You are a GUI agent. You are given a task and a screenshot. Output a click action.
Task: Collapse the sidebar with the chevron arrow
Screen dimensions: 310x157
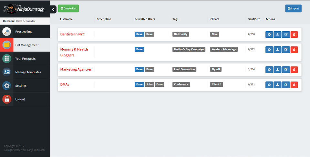click(x=53, y=9)
